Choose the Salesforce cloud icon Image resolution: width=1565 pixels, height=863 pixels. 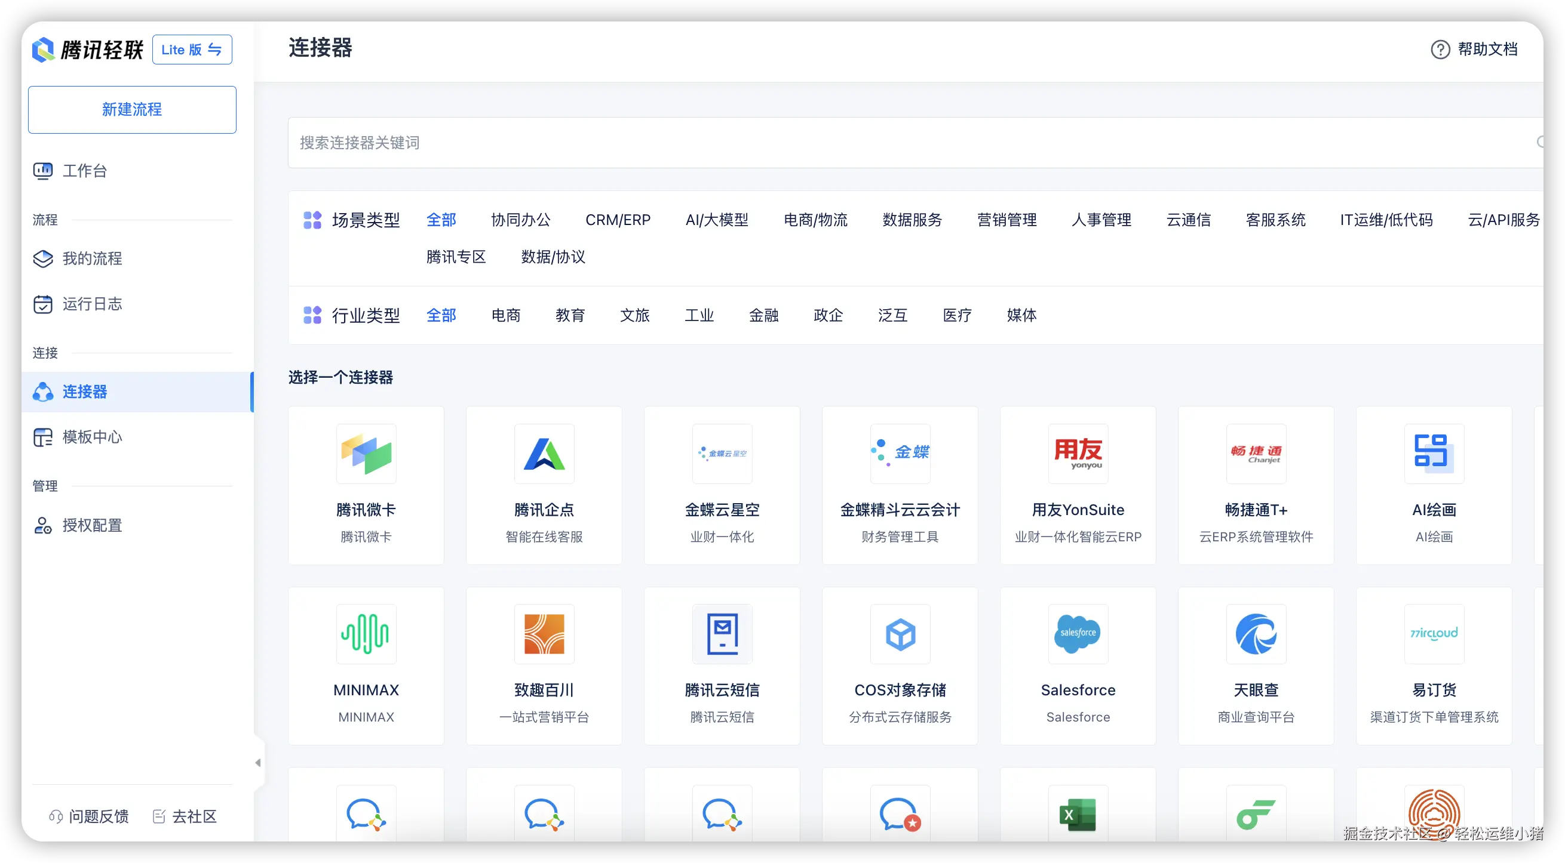(x=1078, y=634)
